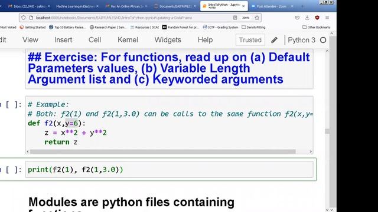Select the In [ ] prompt of print cell
Image resolution: width=378 pixels, height=212 pixels.
[11, 170]
